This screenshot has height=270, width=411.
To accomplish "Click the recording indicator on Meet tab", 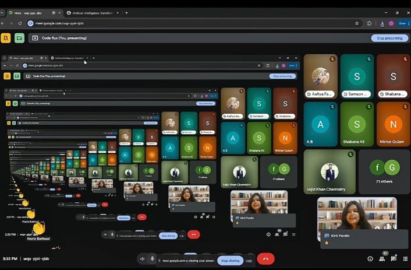I will tap(54, 13).
